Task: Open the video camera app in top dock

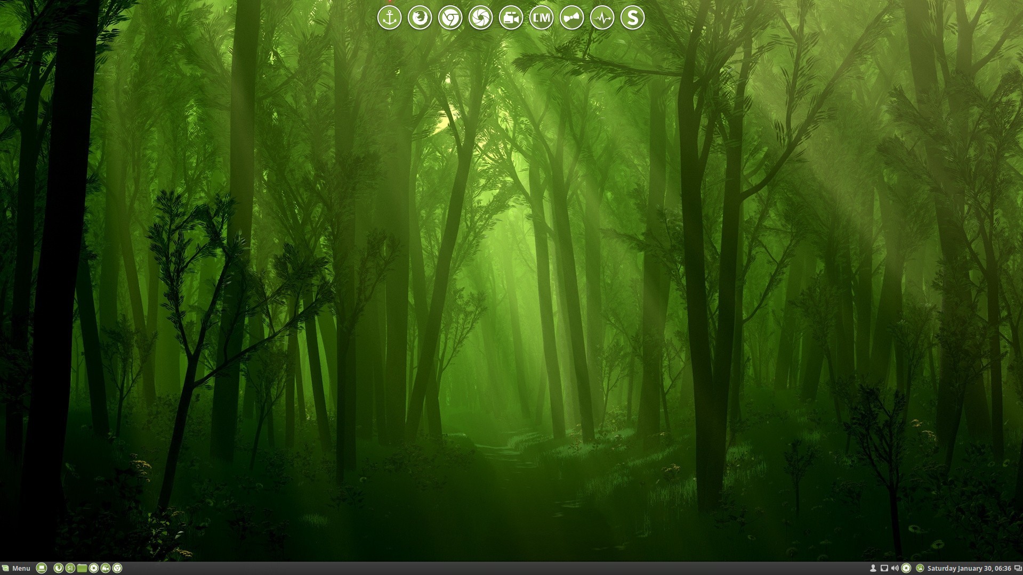Action: coord(511,18)
